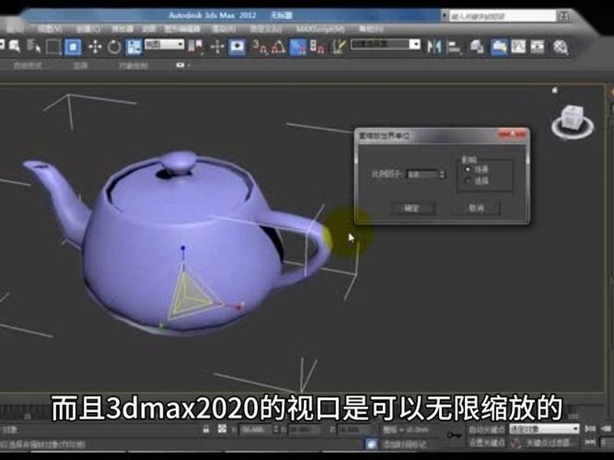The width and height of the screenshot is (614, 460).
Task: Toggle absolute/offset transform type-in mode
Action: tap(222, 429)
